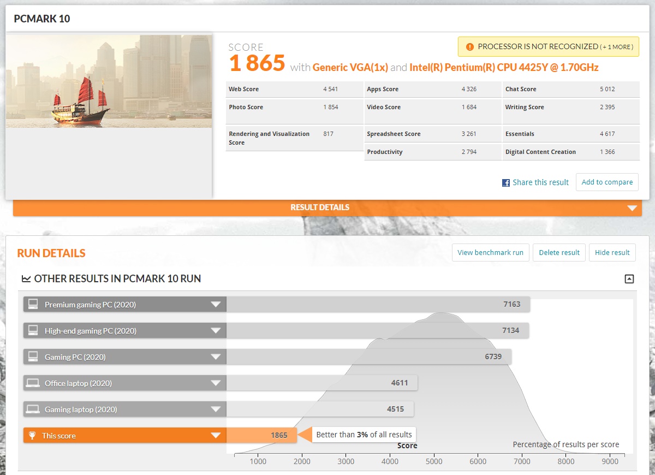Click Hide result button
Image resolution: width=655 pixels, height=475 pixels.
(x=612, y=252)
